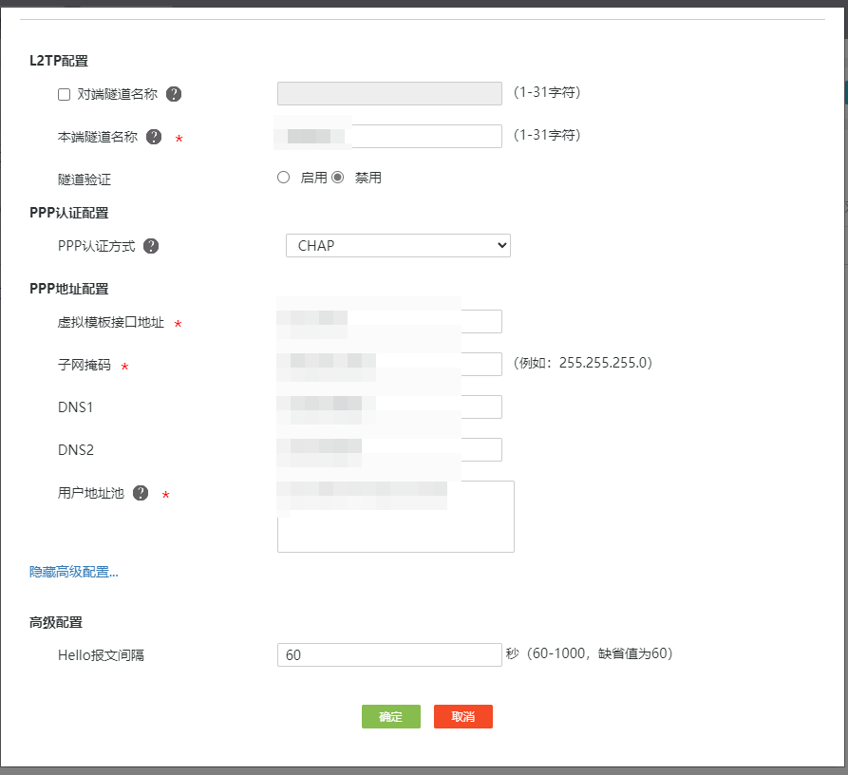Image resolution: width=848 pixels, height=775 pixels.
Task: Check the 对端隧道名称 checkbox
Action: point(64,93)
